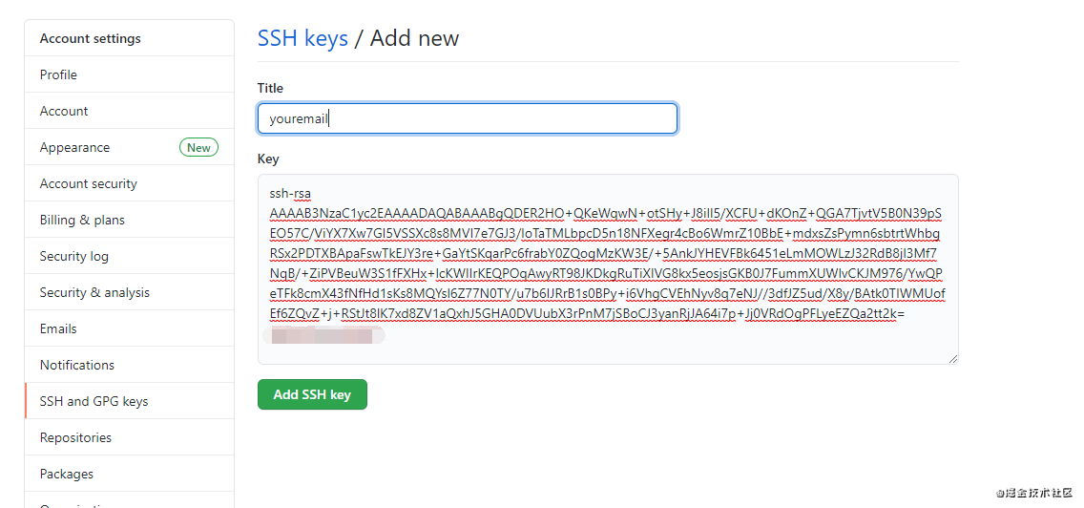Open Appearance settings in sidebar
The width and height of the screenshot is (1084, 508).
click(74, 147)
